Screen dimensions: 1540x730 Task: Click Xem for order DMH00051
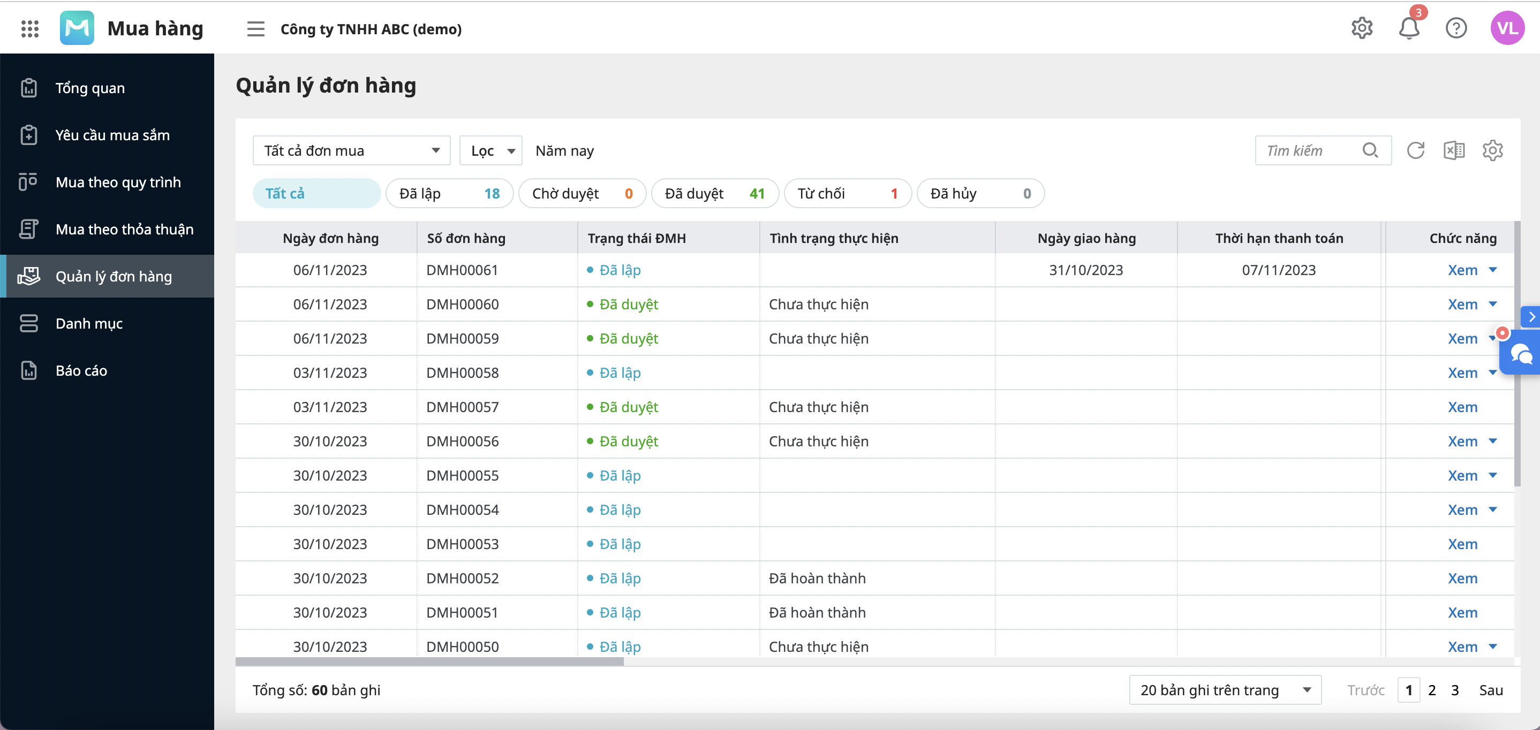1462,613
